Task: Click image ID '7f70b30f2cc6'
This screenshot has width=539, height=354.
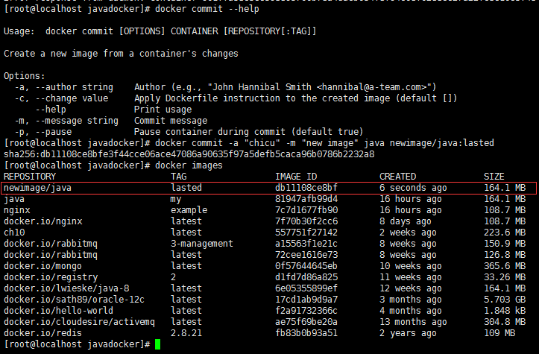Action: [306, 221]
